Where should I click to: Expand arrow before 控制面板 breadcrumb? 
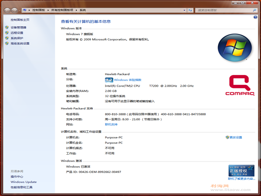pos(29,10)
